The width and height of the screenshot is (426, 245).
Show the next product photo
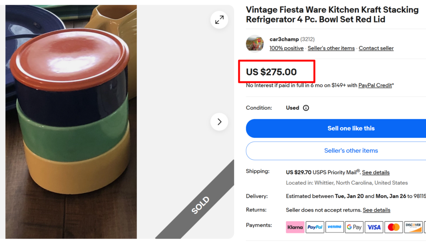tap(219, 121)
